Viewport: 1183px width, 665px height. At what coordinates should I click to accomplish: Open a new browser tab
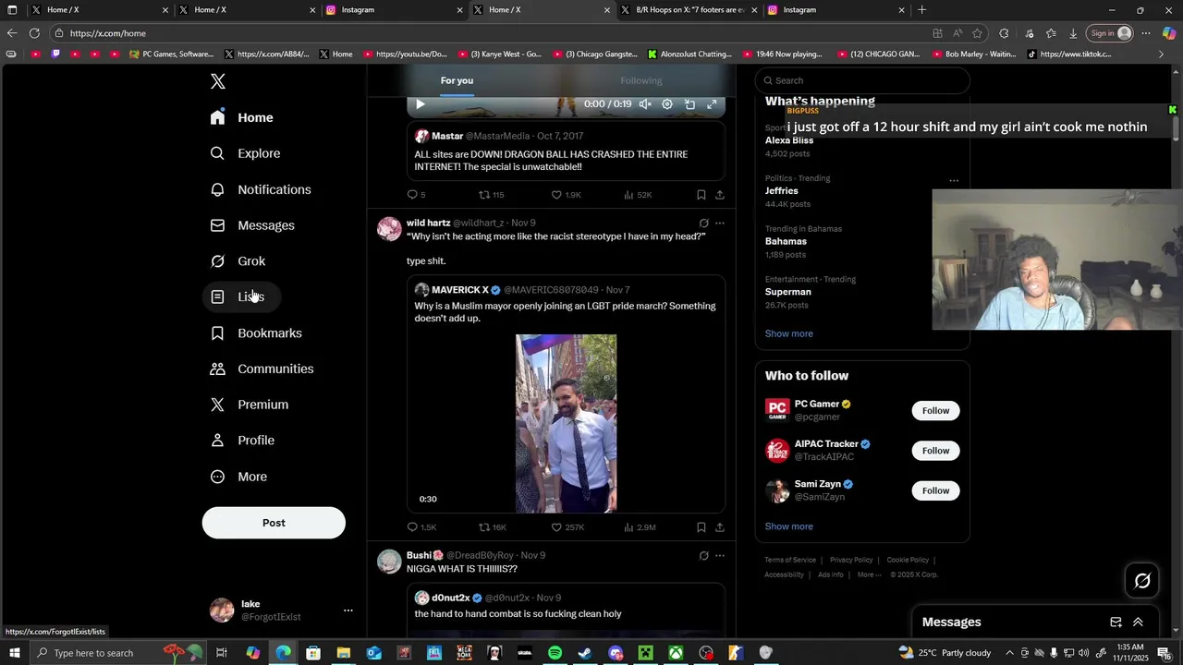(x=921, y=10)
